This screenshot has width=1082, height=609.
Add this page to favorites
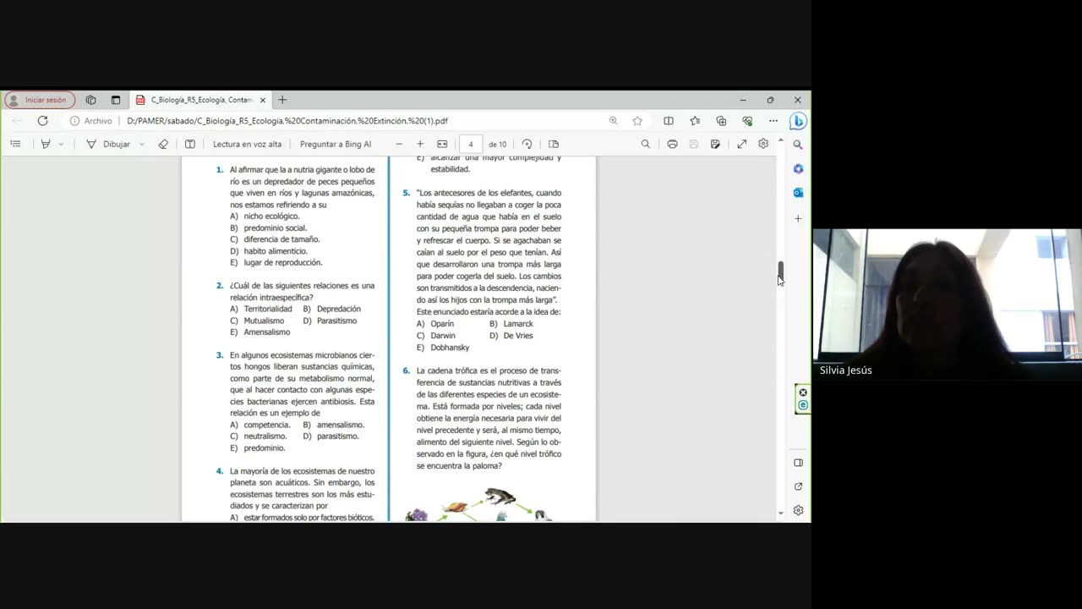point(637,121)
